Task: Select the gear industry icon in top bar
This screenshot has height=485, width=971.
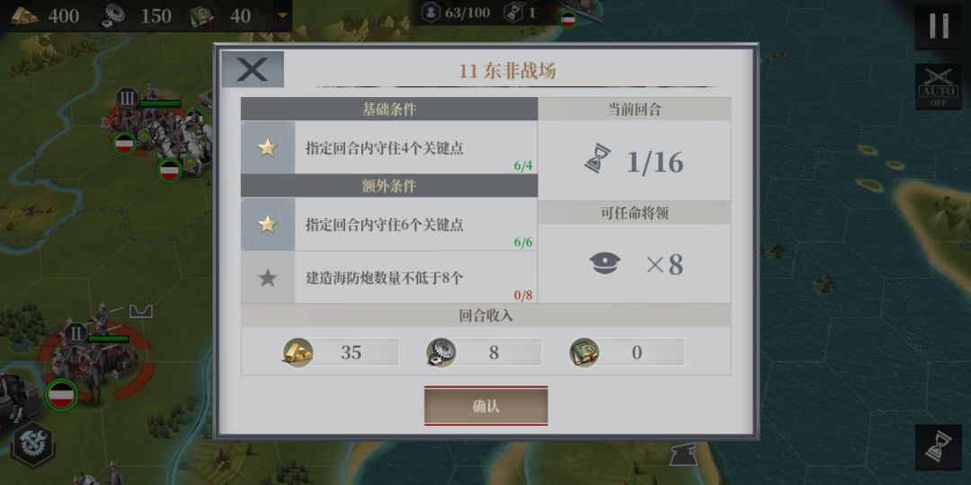Action: tap(114, 15)
